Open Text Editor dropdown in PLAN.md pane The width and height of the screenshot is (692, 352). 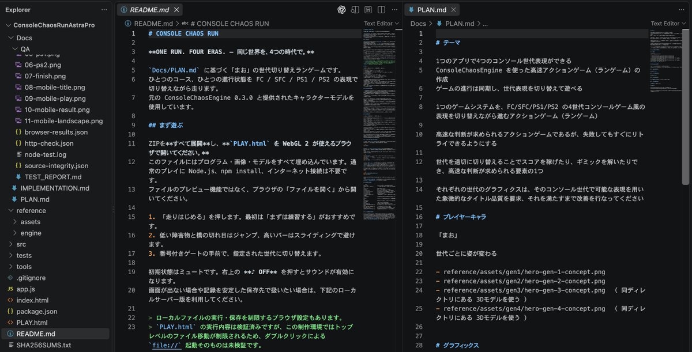[668, 24]
